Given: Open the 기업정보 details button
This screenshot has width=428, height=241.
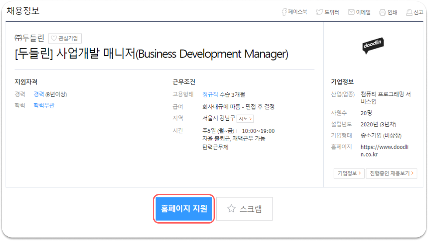Looking at the screenshot, I should pos(349,173).
